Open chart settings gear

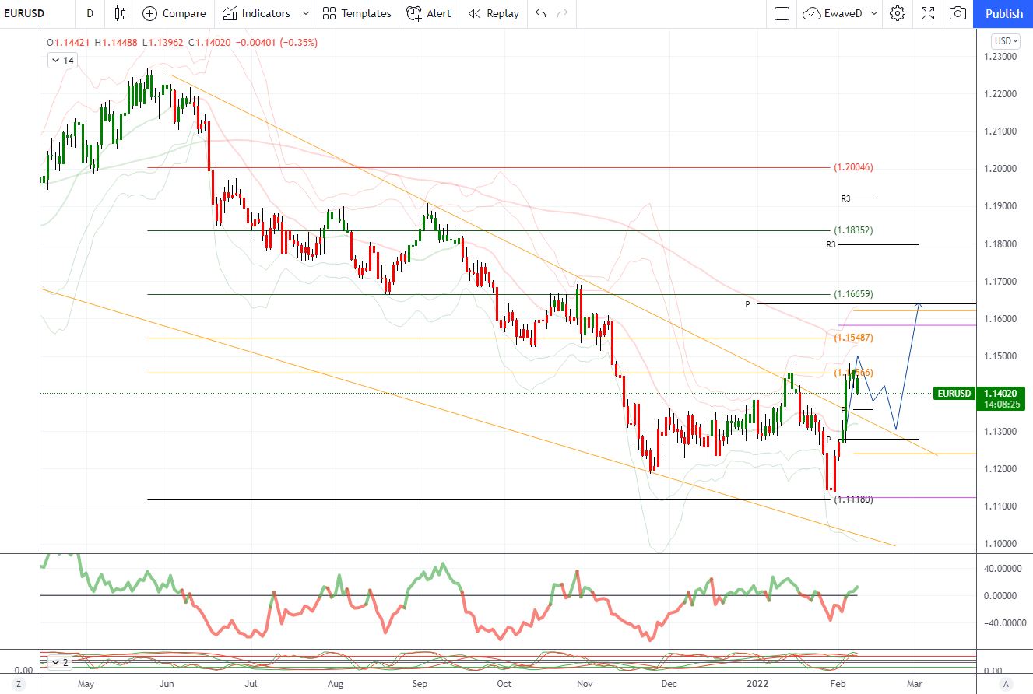click(898, 13)
